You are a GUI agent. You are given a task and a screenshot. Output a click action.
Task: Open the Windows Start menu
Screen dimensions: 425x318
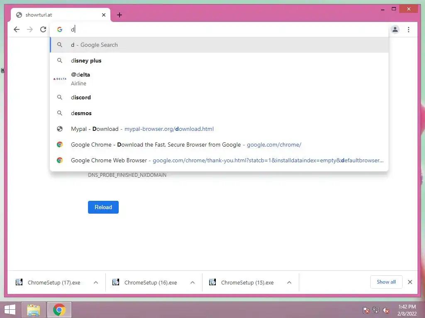tap(10, 310)
